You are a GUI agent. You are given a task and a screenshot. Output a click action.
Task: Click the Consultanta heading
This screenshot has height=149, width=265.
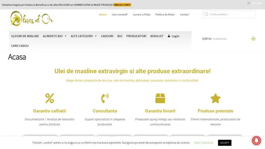pos(105,111)
